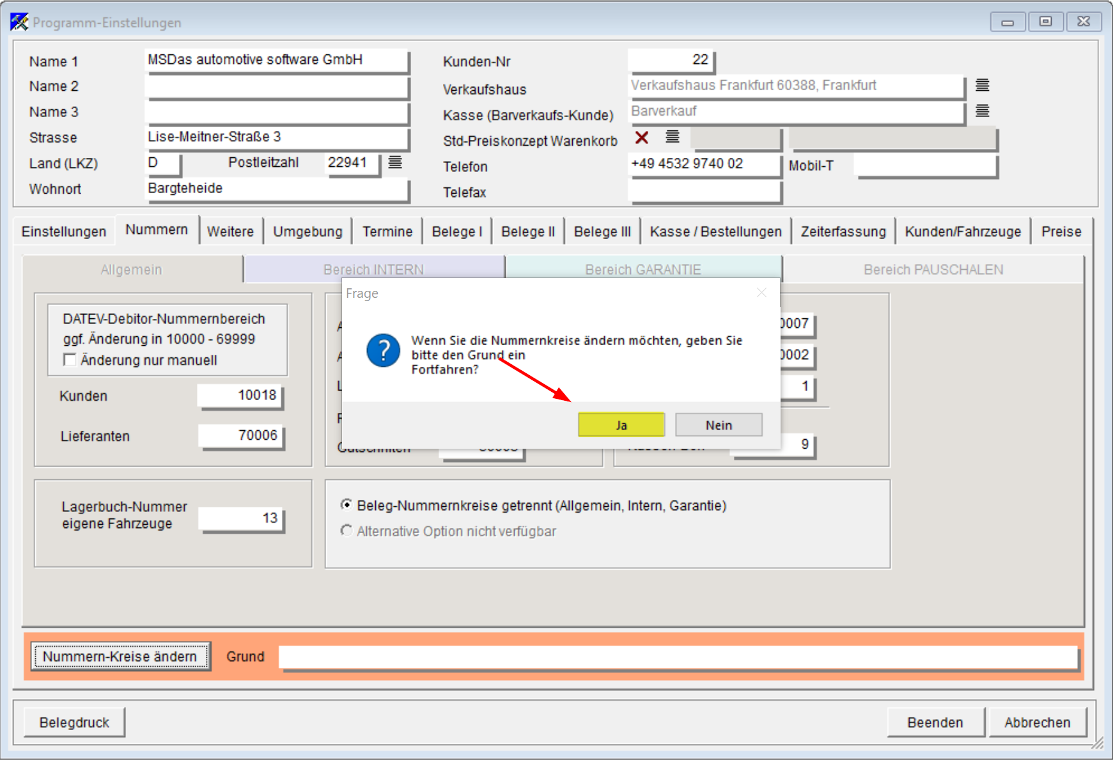The image size is (1113, 760).
Task: Click the empty Name 2 field
Action: coord(276,86)
